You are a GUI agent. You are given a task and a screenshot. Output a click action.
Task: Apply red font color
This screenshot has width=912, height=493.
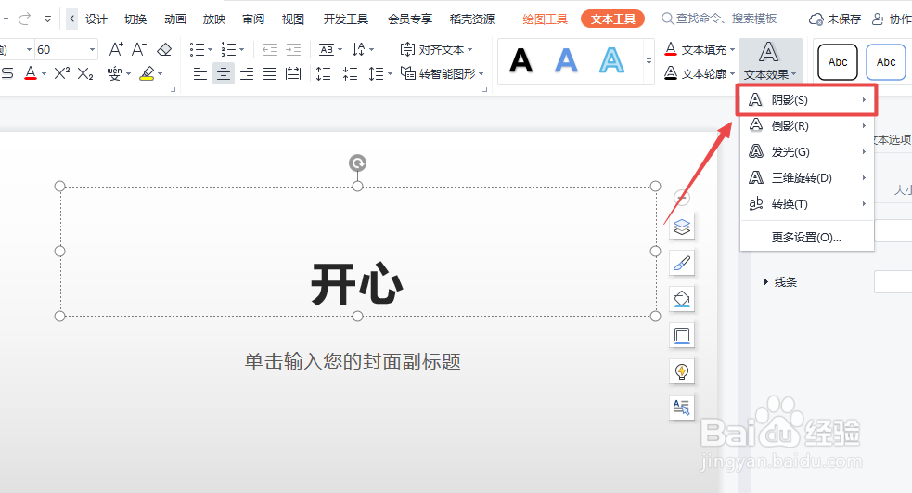coord(31,73)
